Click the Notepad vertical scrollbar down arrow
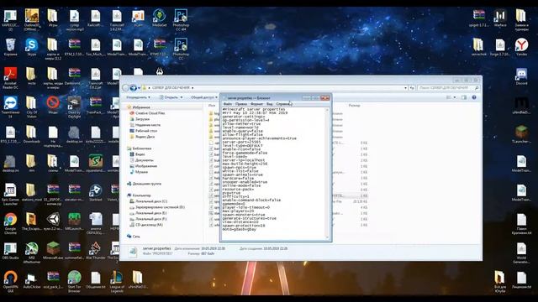The image size is (538, 302). pyautogui.click(x=327, y=237)
